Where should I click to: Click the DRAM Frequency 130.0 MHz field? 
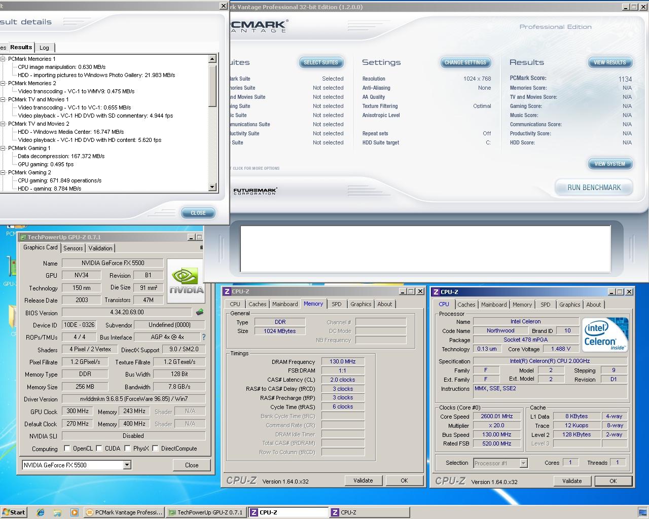[343, 361]
